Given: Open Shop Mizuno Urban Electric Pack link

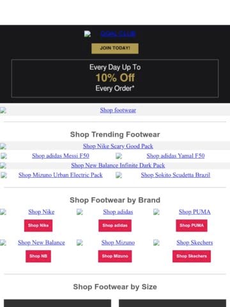Looking at the screenshot, I should 61,175.
